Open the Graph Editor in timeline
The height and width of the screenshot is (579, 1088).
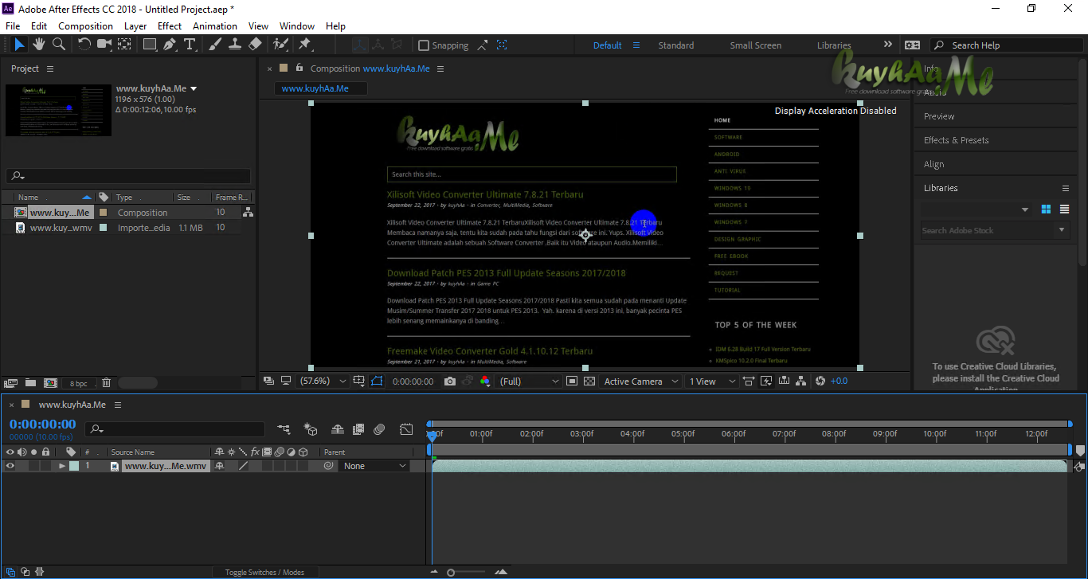point(407,429)
